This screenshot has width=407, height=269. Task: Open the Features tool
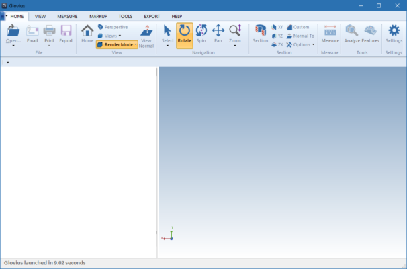(x=371, y=30)
